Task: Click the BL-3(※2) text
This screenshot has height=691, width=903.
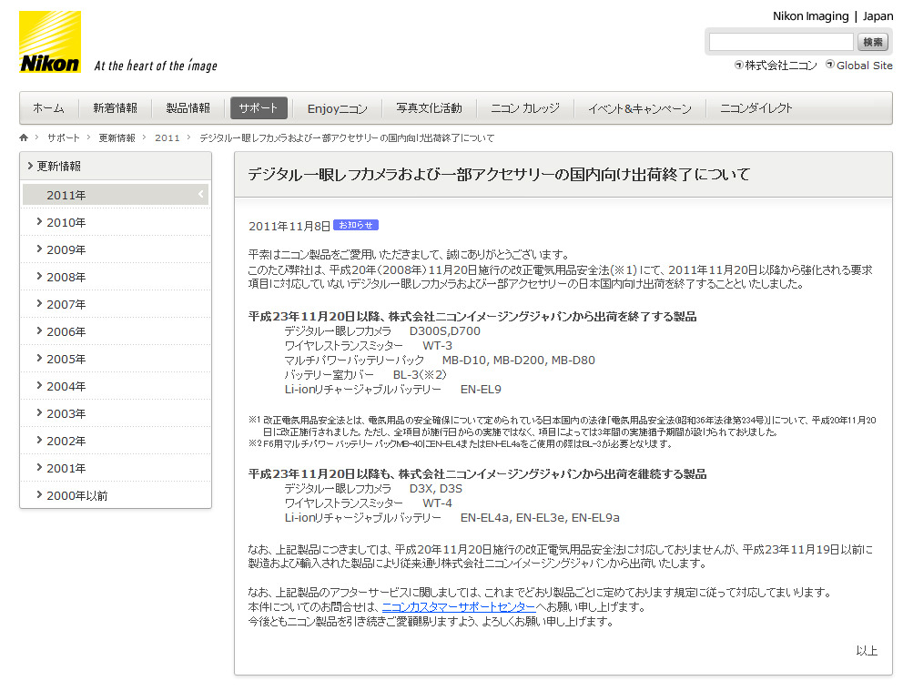Action: [x=420, y=375]
